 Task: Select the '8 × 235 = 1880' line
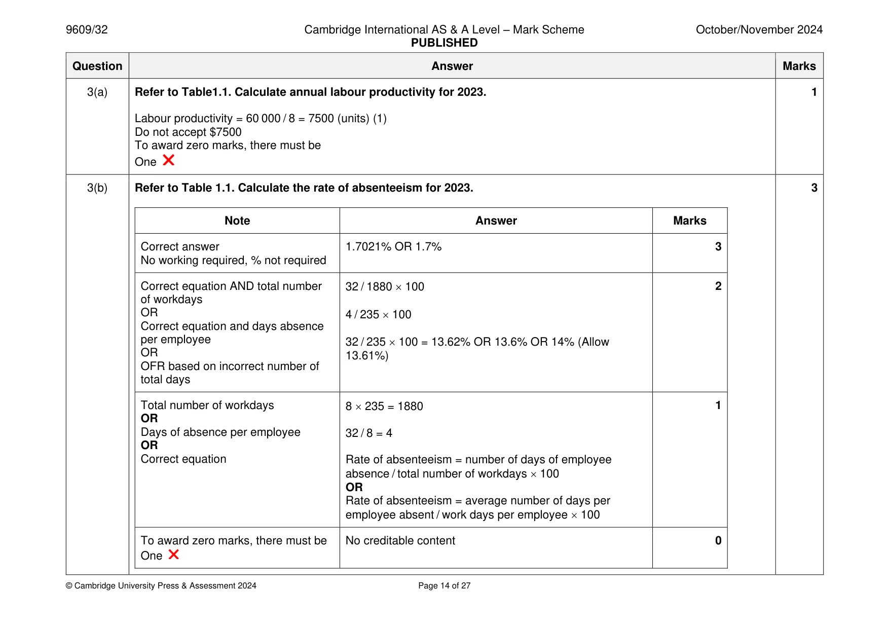coord(384,406)
